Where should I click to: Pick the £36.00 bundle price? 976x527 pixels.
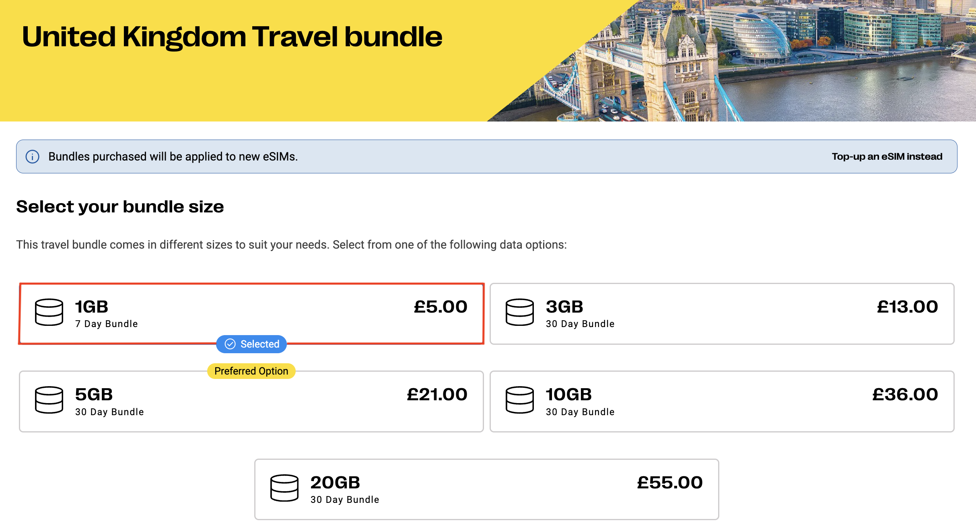click(905, 395)
